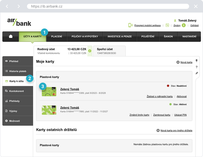Viewport: 203px width, 157px height.
Task: Click the green info icon on Rodinný účet
Action: pos(90,51)
